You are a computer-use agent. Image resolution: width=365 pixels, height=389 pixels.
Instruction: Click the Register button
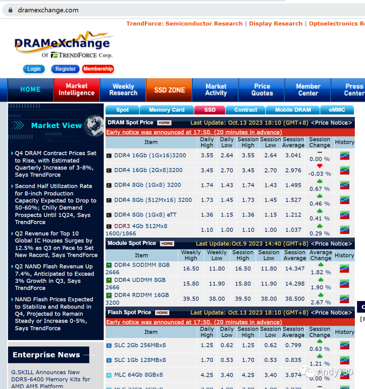pos(65,69)
